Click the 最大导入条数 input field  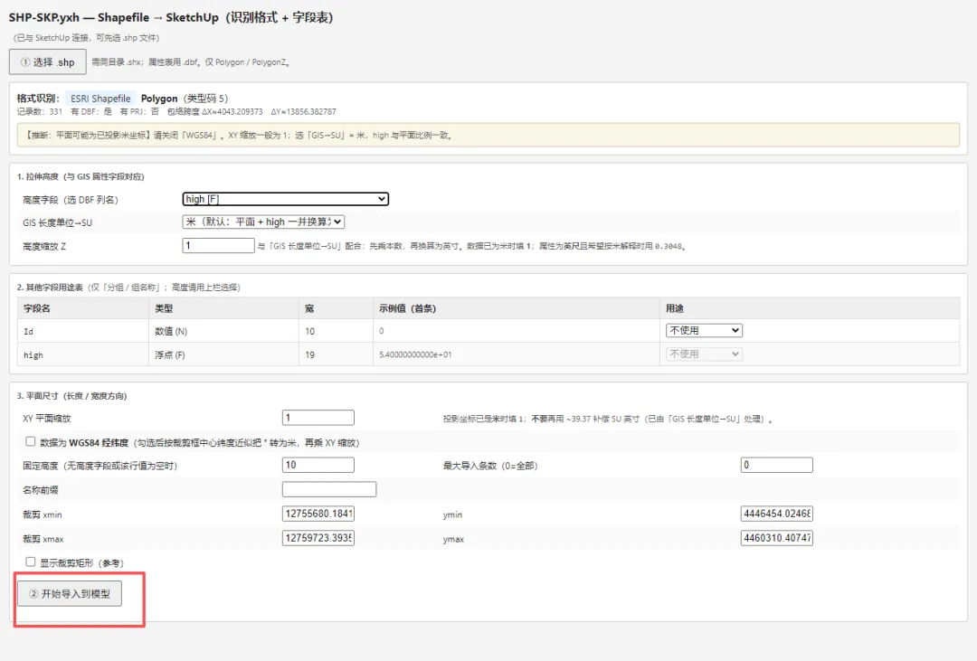(777, 465)
